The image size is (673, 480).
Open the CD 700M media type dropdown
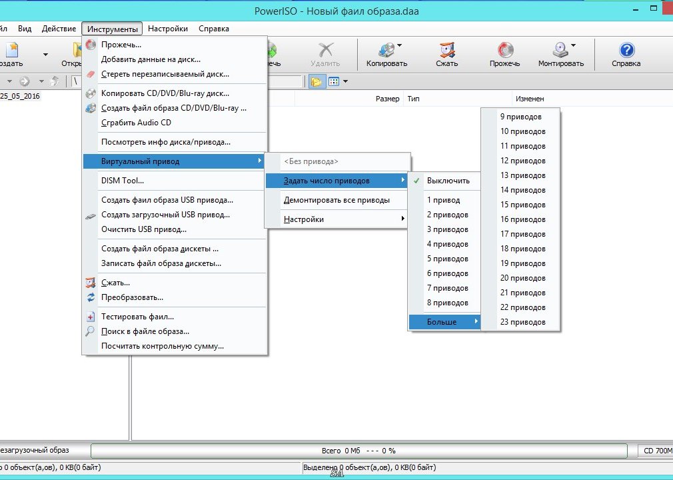pos(656,451)
